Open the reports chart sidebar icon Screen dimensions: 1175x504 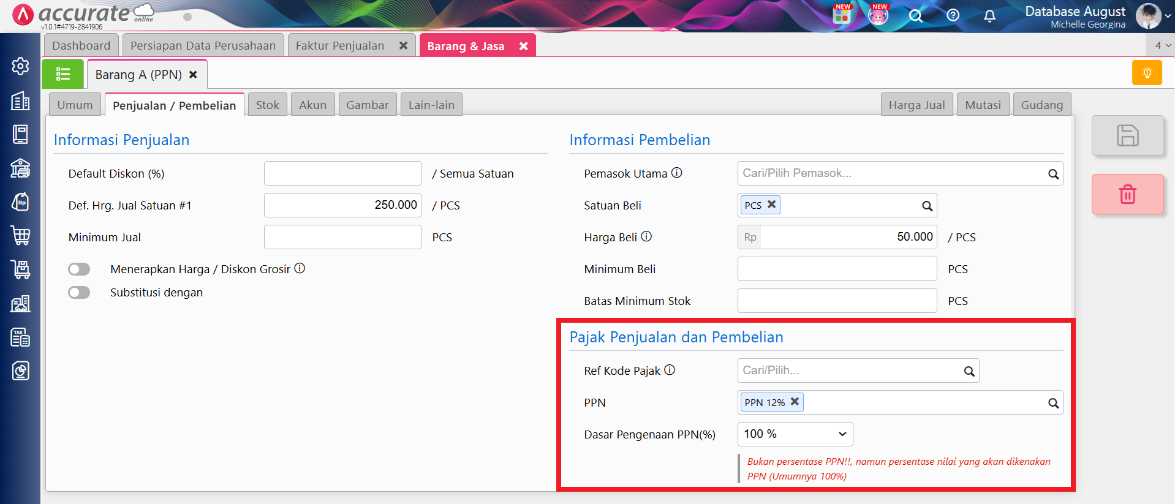pyautogui.click(x=20, y=370)
